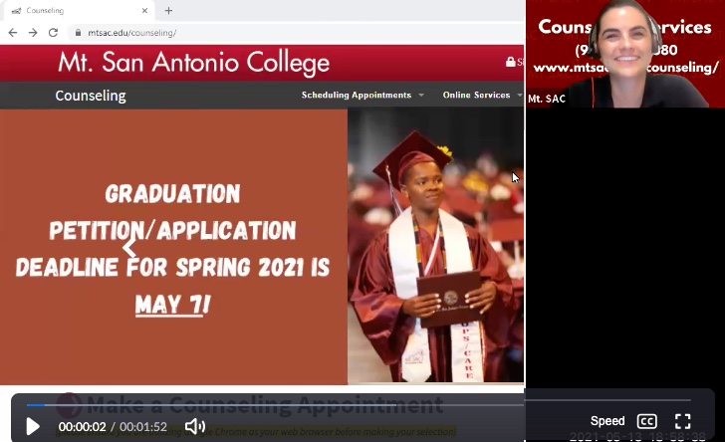Click the padlock site info icon
The height and width of the screenshot is (442, 725).
point(78,33)
